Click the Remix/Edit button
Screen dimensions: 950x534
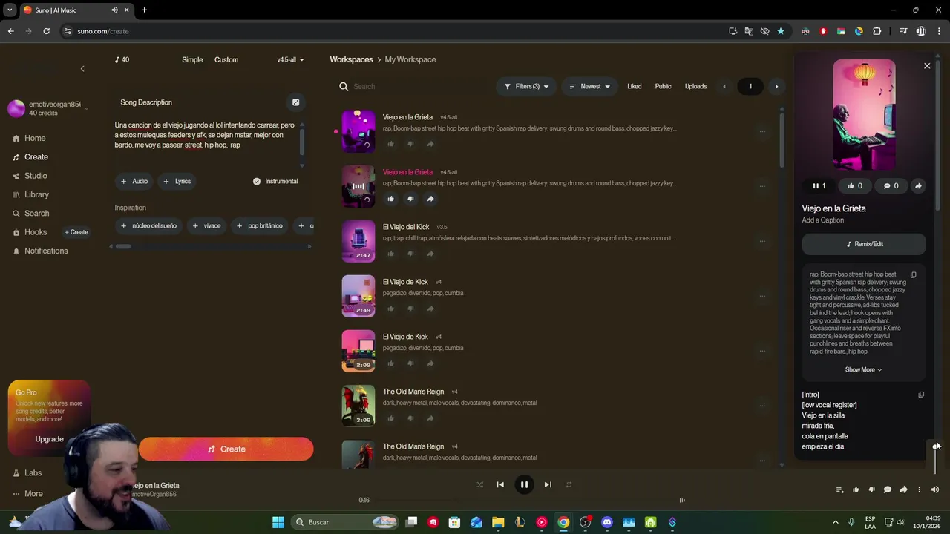tap(864, 244)
